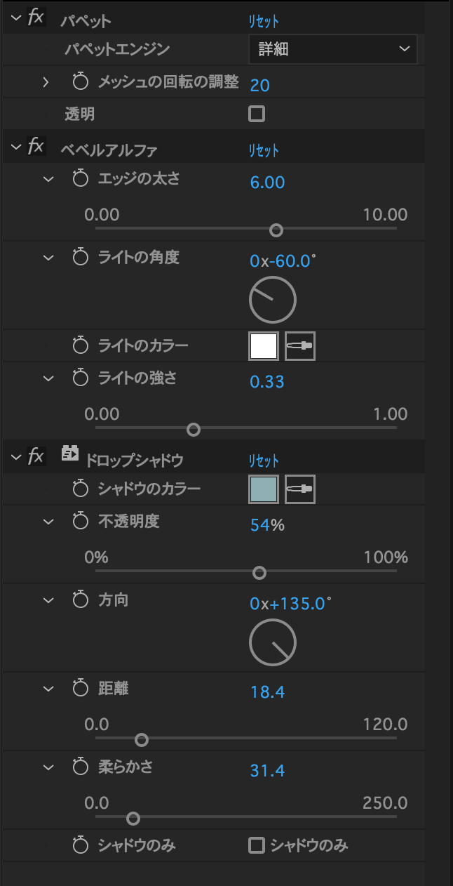Screen dimensions: 453x886
Task: Toggle fx switch for ドロップシャドウ effect
Action: coord(36,458)
